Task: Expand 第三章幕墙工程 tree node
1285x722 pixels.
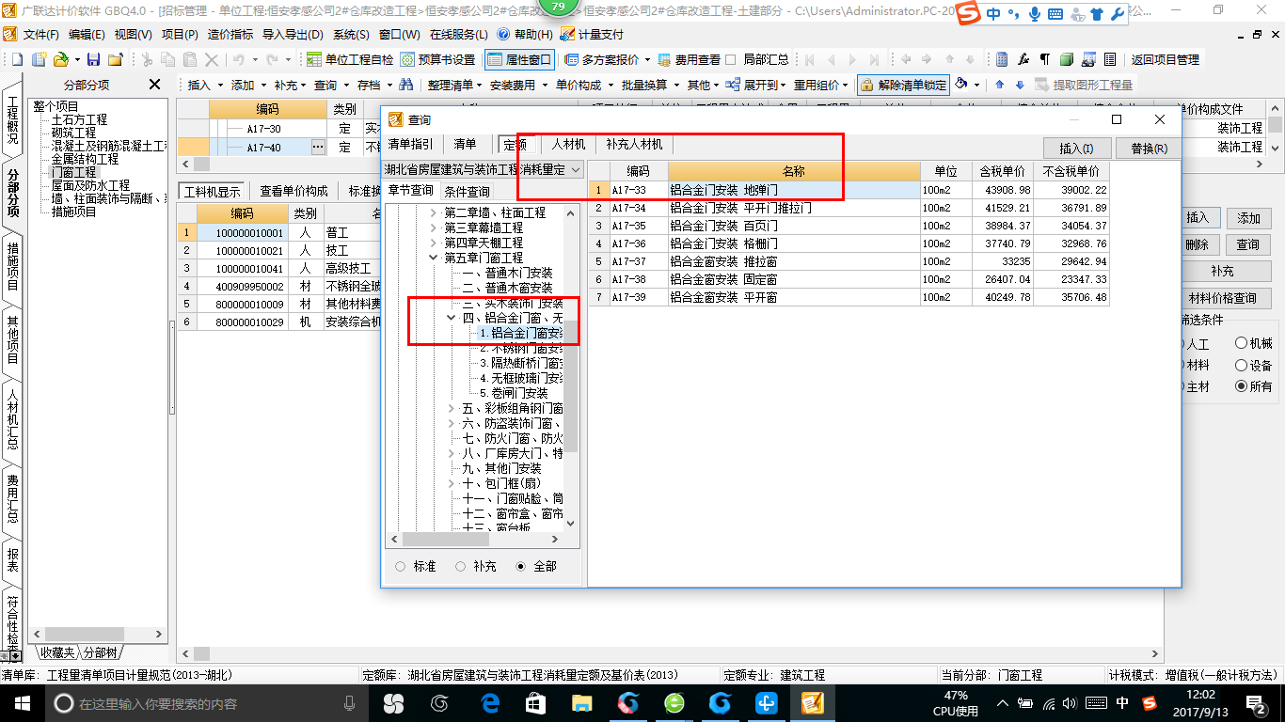Action: (x=433, y=228)
